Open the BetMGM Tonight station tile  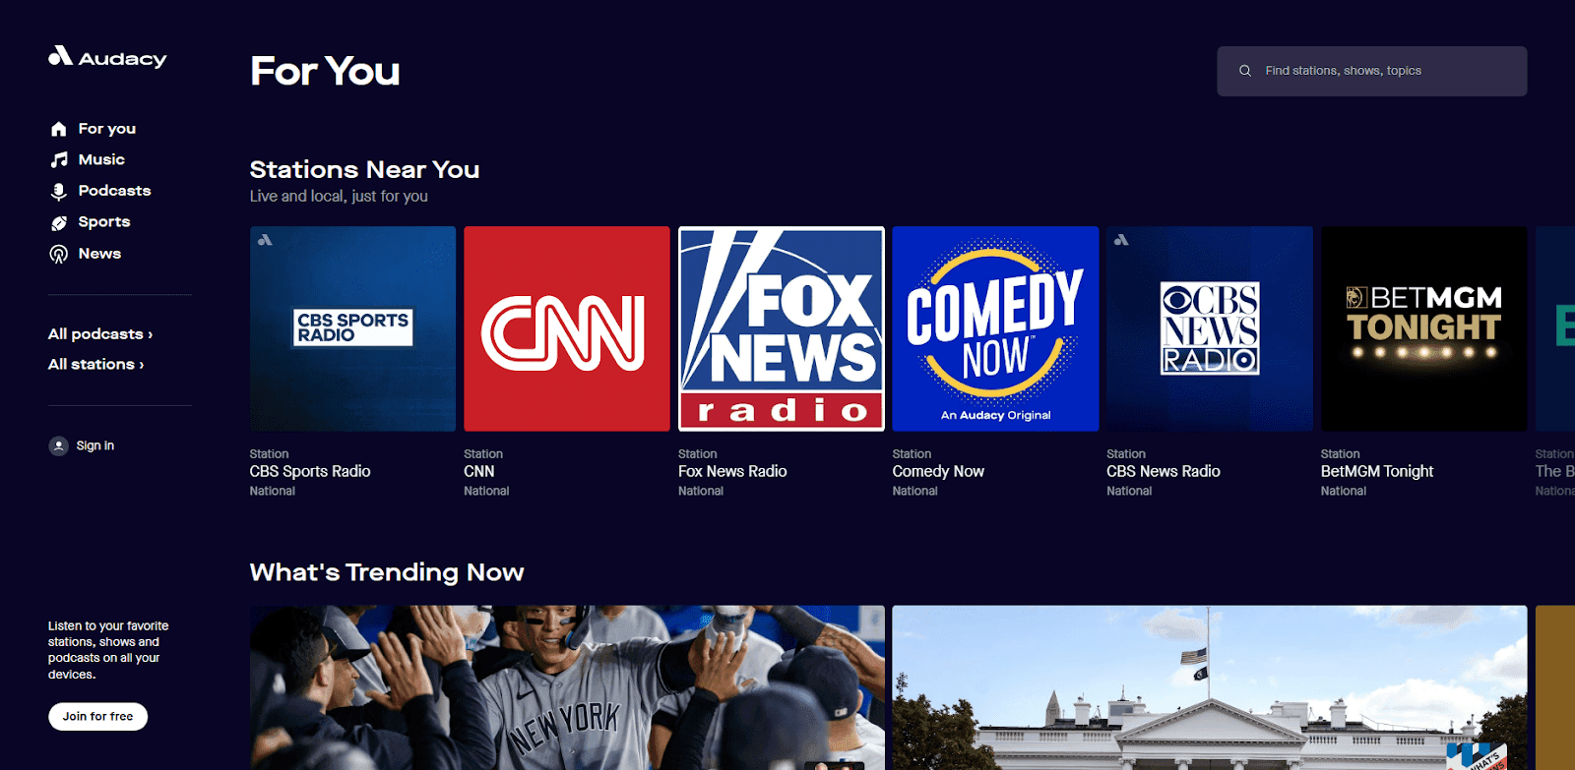click(1424, 328)
